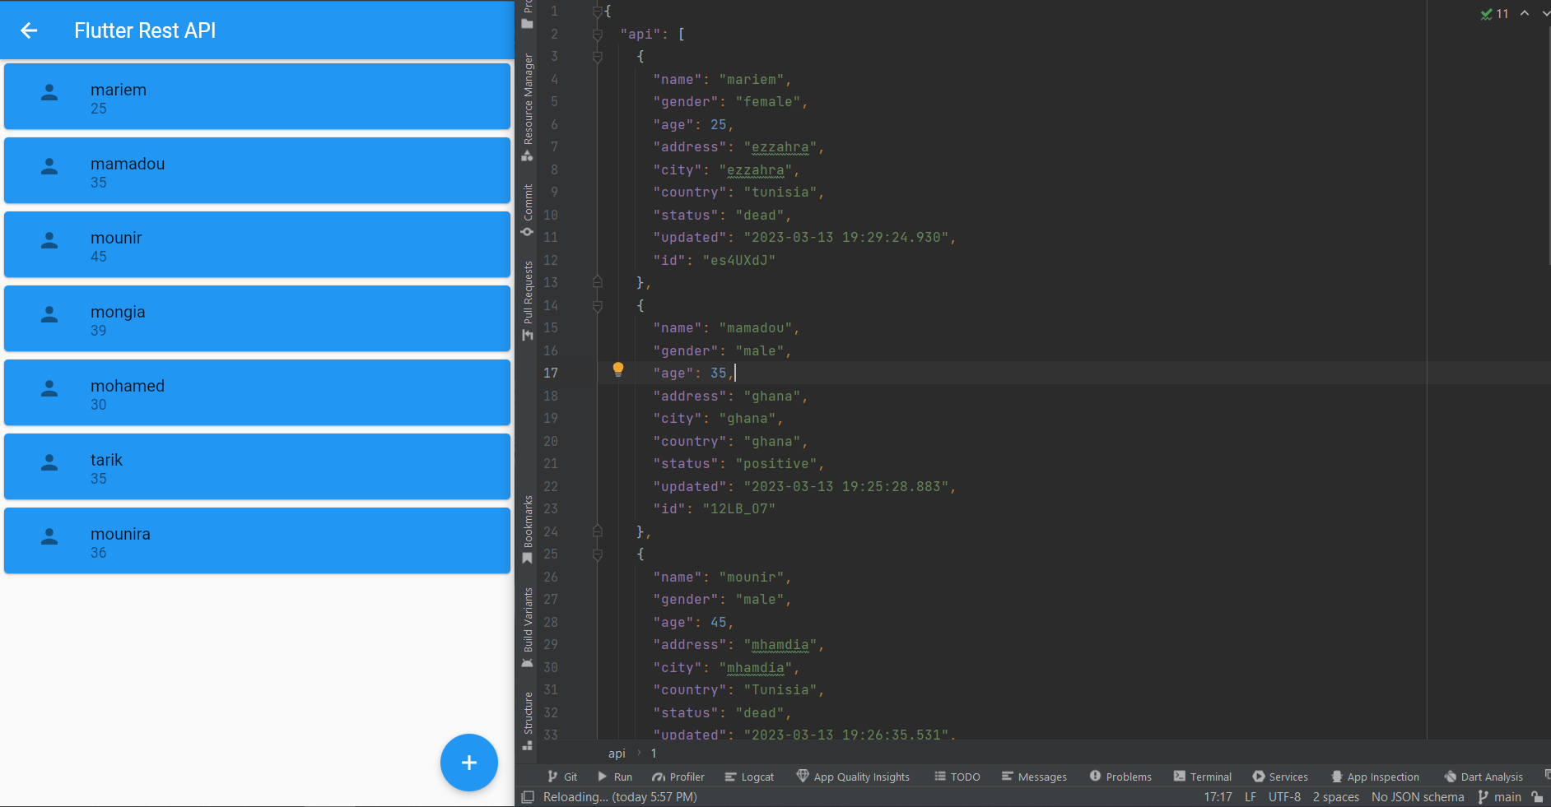This screenshot has height=807, width=1551.
Task: Collapse the object fold on line 25
Action: click(598, 554)
